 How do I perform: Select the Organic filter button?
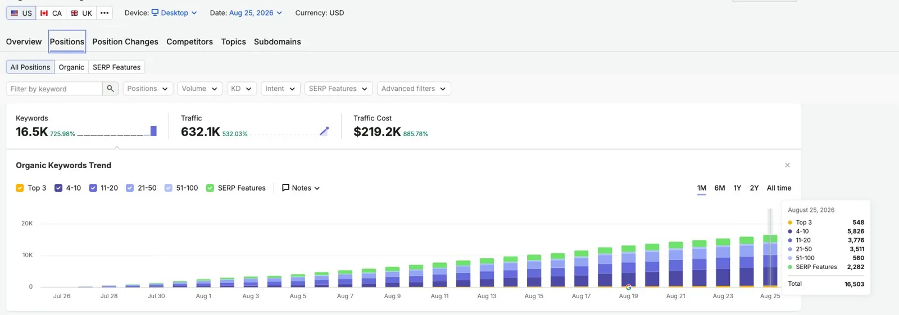tap(71, 67)
